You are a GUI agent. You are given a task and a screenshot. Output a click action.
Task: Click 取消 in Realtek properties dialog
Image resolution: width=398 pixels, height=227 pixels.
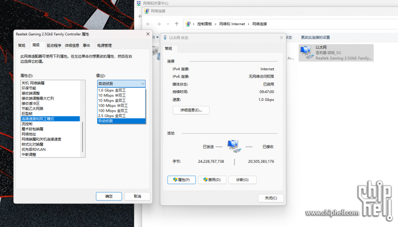[x=137, y=196]
